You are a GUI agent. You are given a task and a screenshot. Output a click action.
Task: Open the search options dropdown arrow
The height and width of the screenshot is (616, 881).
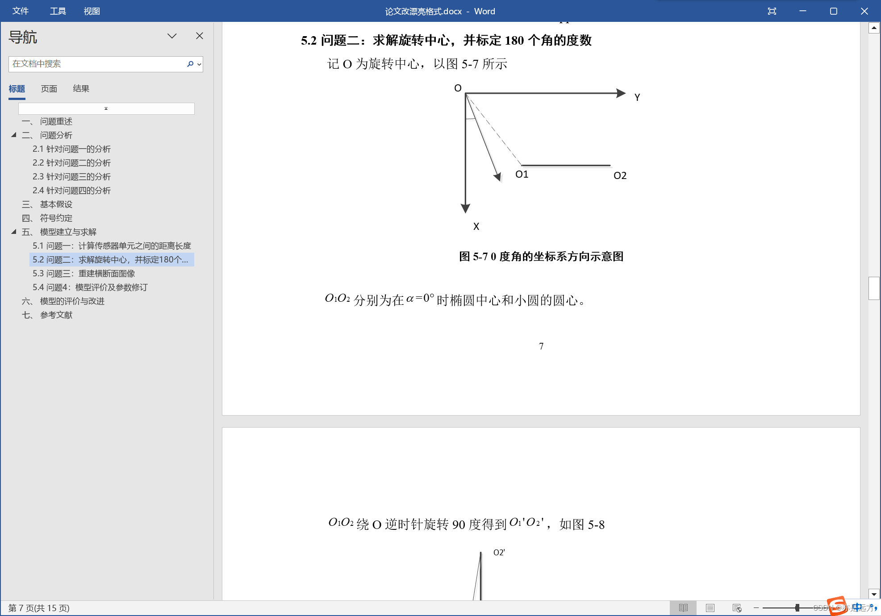pos(199,64)
